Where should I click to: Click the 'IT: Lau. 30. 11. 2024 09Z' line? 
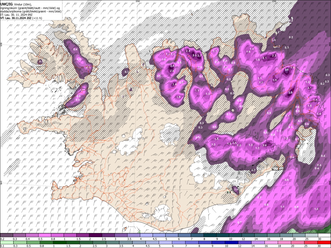pos(17,15)
